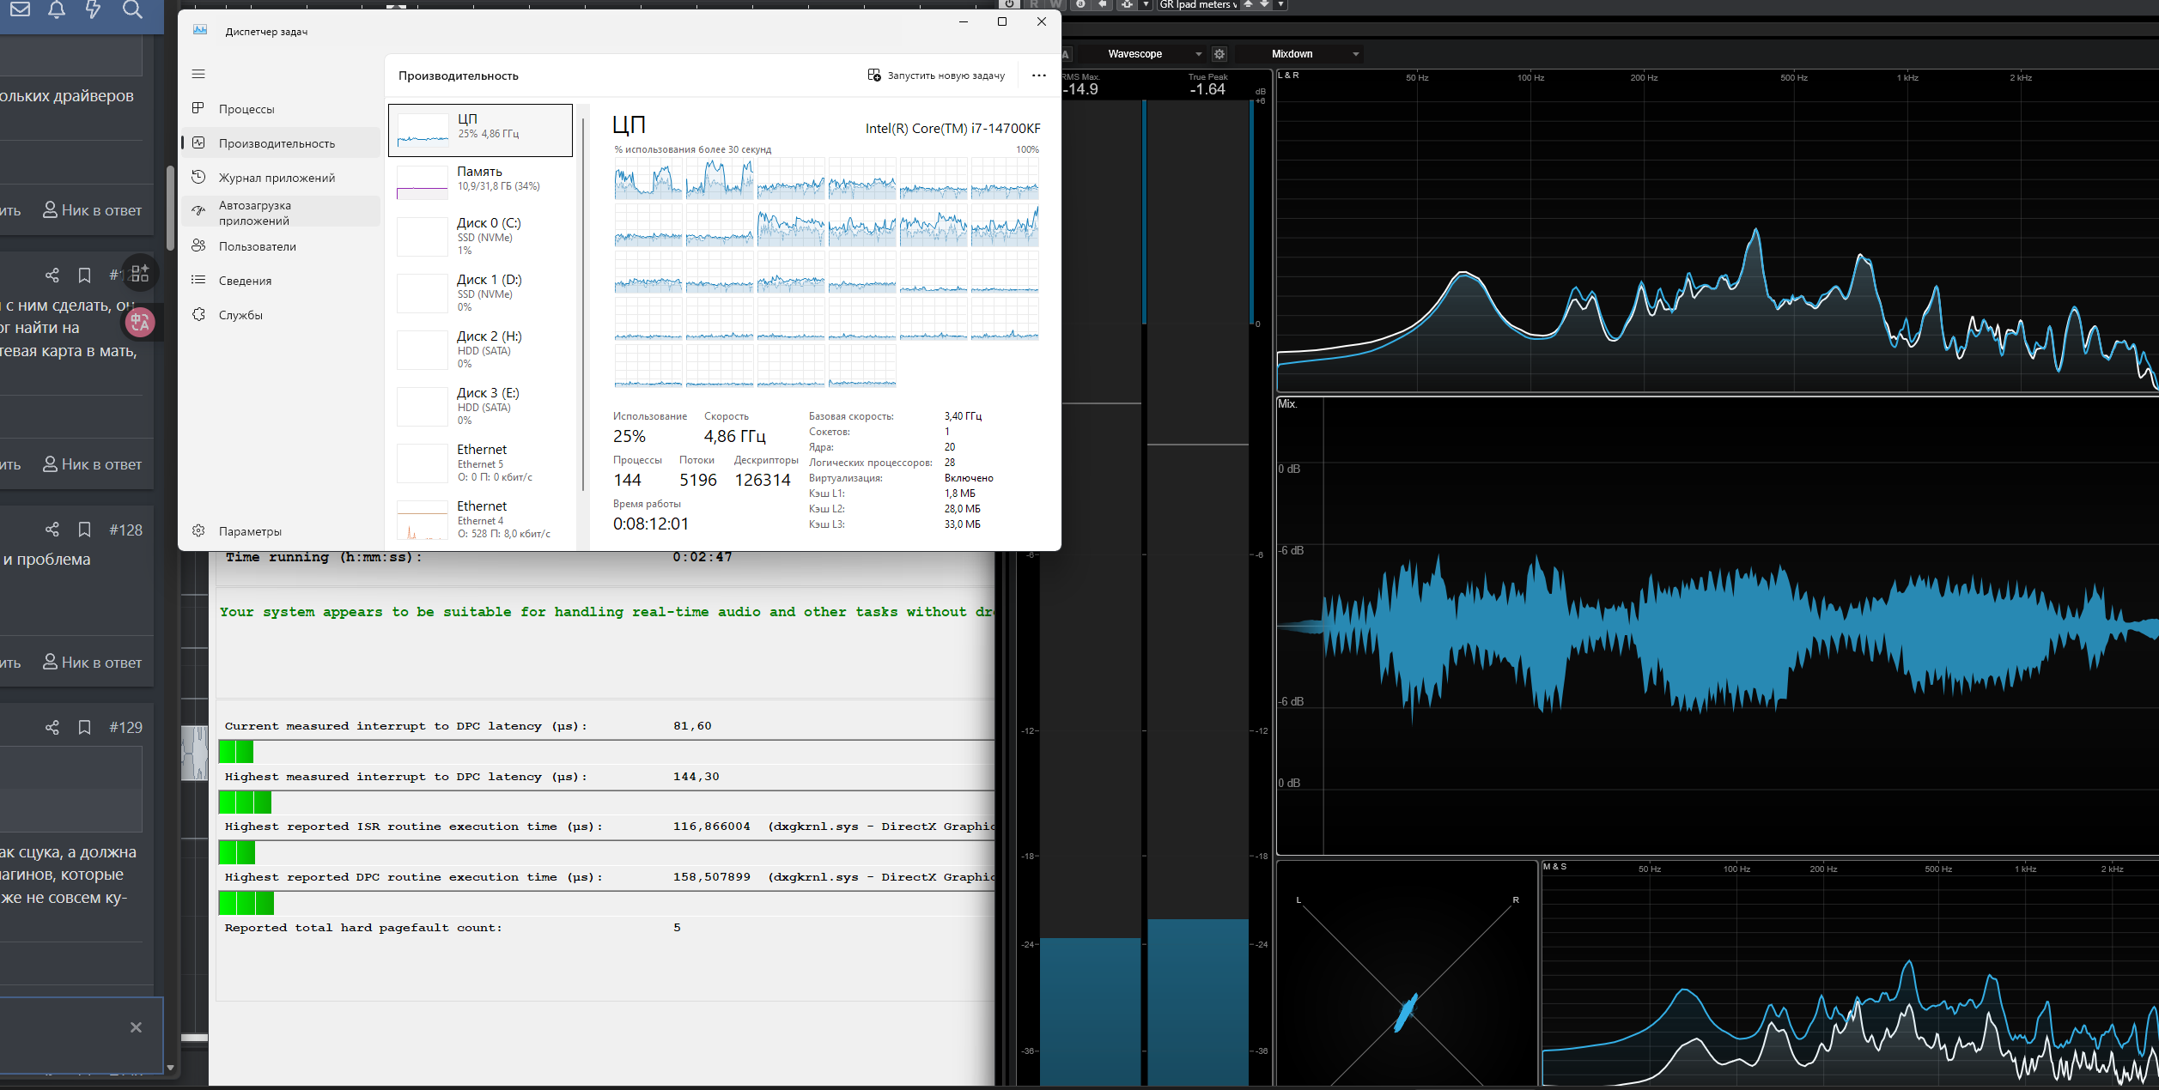Toggle the translate floating button
The image size is (2159, 1090).
click(x=140, y=323)
